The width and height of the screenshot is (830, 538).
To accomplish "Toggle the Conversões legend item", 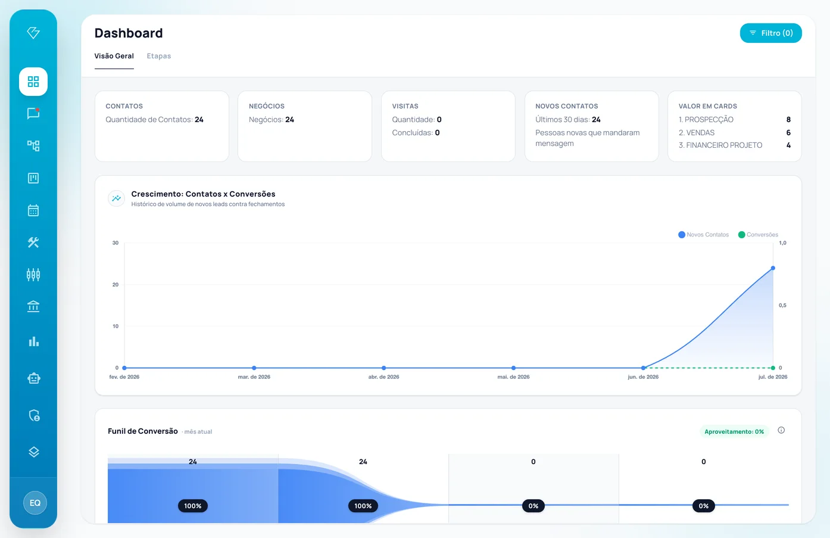I will (758, 235).
